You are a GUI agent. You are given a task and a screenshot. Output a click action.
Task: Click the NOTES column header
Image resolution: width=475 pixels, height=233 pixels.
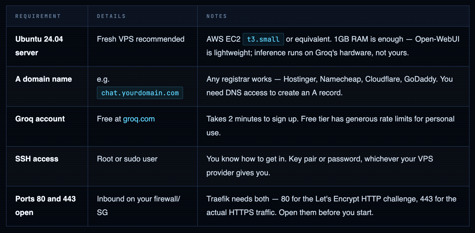217,16
